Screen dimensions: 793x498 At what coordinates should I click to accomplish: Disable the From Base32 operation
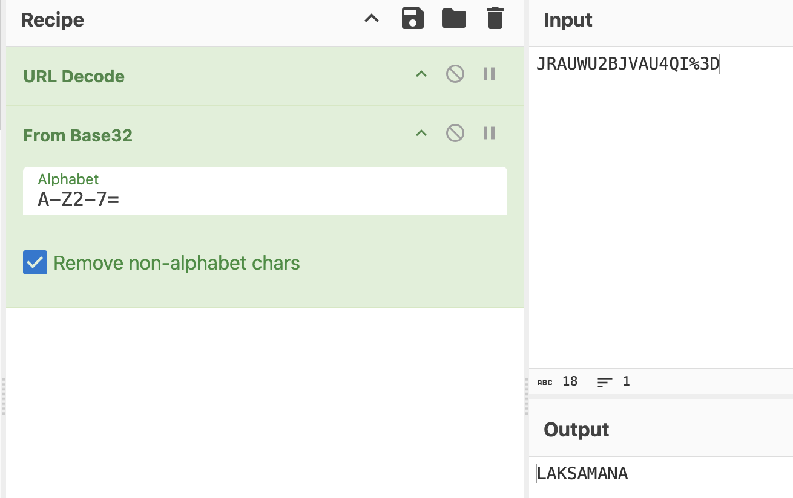point(455,133)
